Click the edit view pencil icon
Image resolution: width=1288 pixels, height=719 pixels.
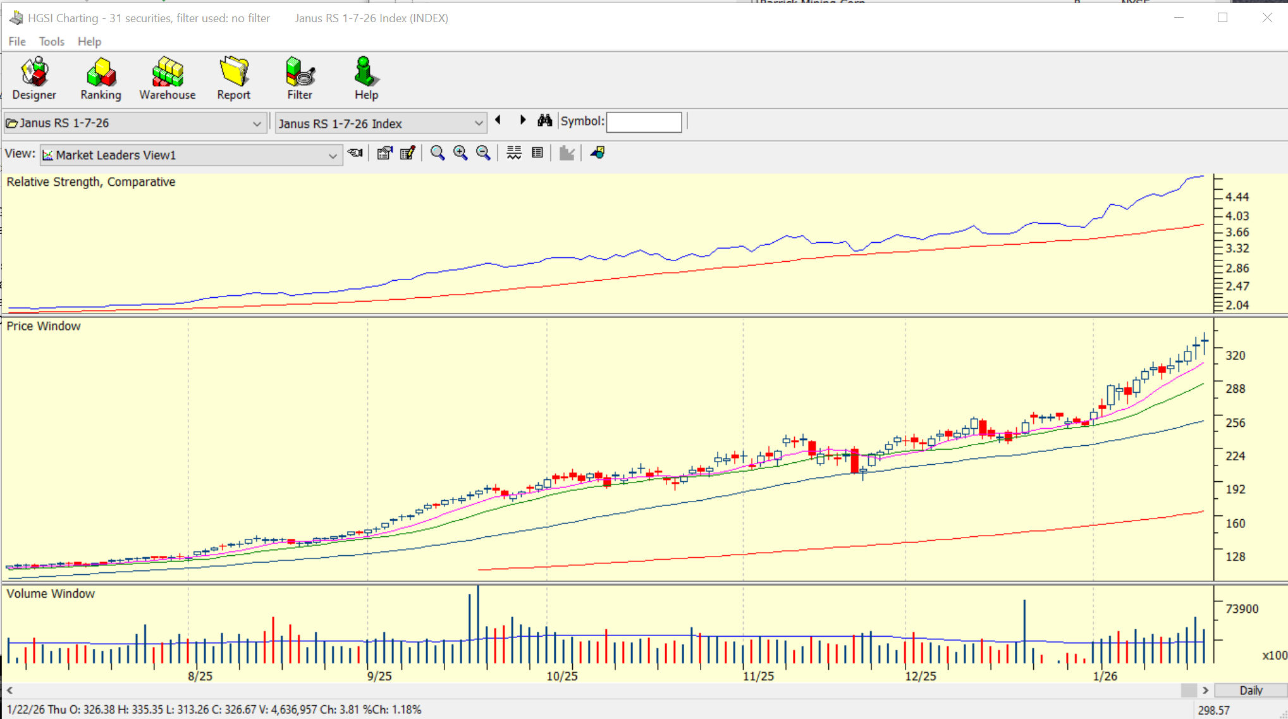coord(408,153)
